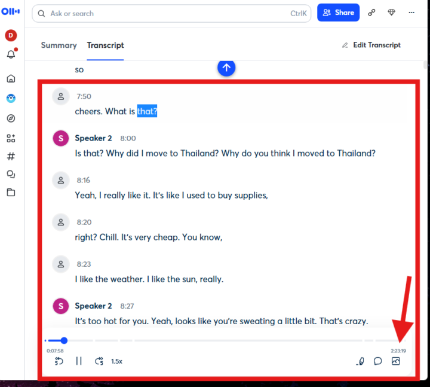The height and width of the screenshot is (387, 430).
Task: Click text "Why did I move to Thailand?"
Action: pos(162,153)
